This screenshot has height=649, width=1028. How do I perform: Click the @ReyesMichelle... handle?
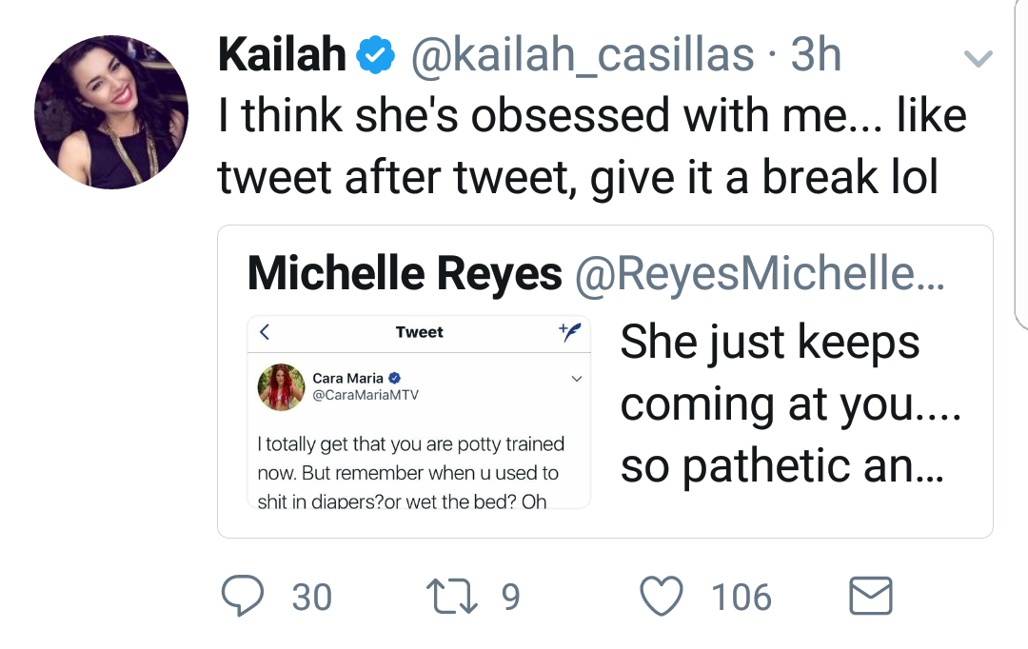coord(760,273)
